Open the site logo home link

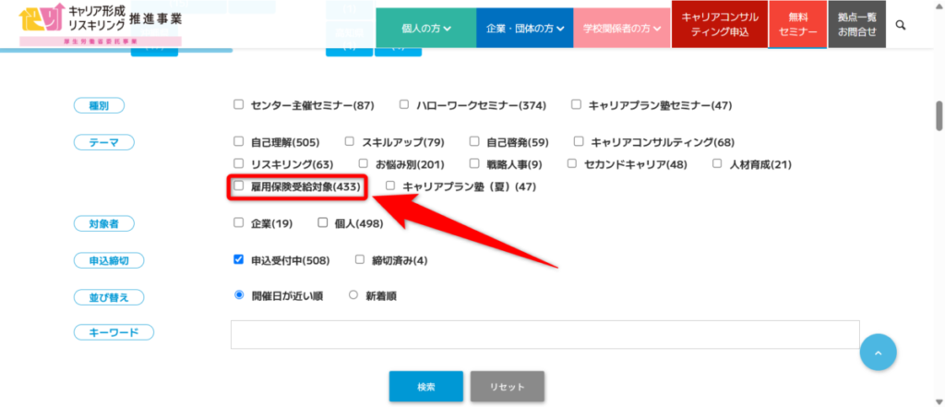click(100, 25)
